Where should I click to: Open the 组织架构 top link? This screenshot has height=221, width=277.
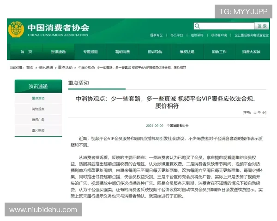pyautogui.click(x=197, y=35)
